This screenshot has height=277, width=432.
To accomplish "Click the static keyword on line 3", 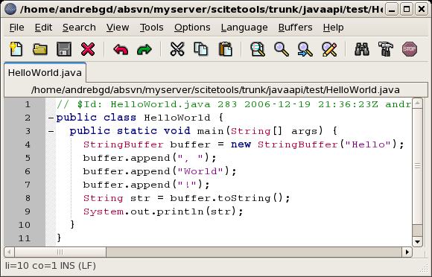I will pyautogui.click(x=137, y=131).
